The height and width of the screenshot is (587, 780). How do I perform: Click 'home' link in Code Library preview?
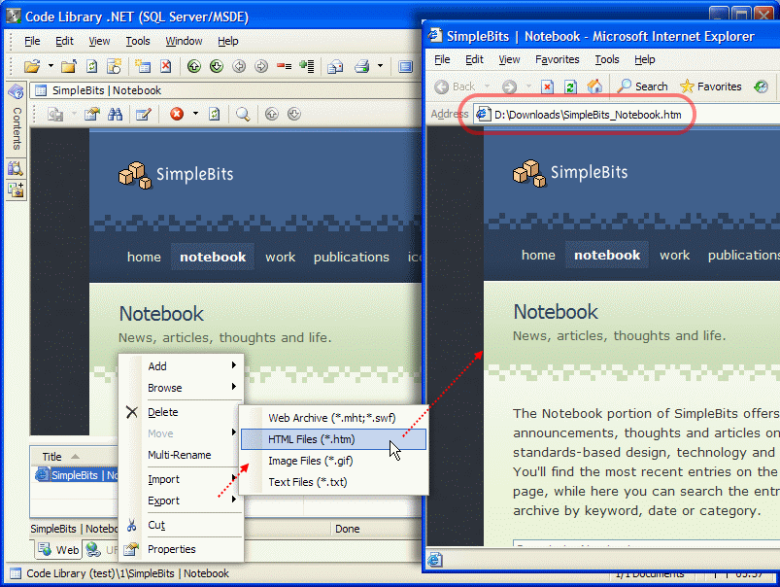[x=144, y=257]
